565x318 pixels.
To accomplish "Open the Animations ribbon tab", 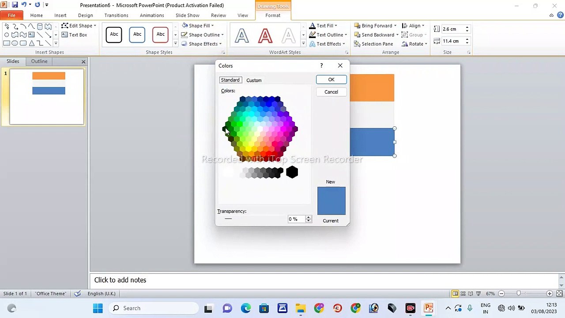I will pos(152,15).
